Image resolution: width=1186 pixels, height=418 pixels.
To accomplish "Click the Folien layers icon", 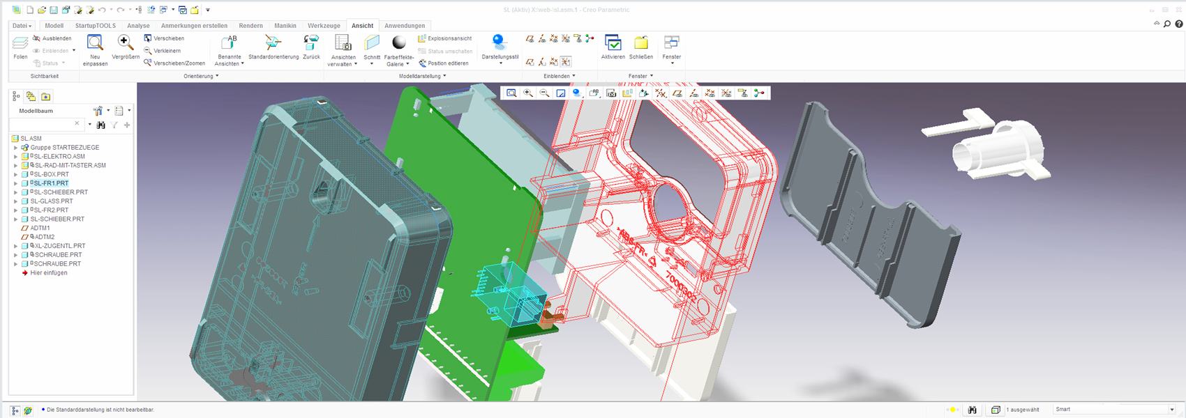I will (20, 47).
